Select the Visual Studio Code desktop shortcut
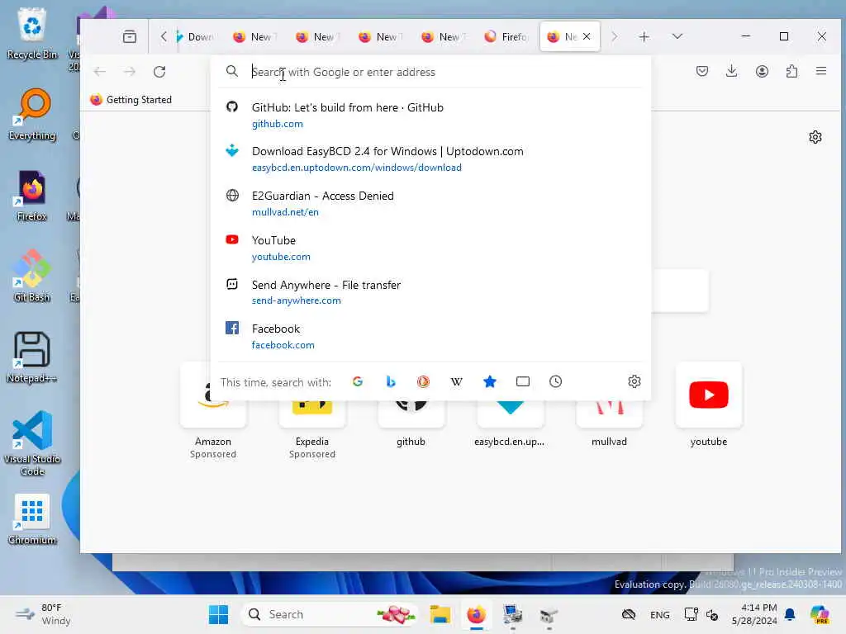Viewport: 846px width, 634px height. pos(32,443)
